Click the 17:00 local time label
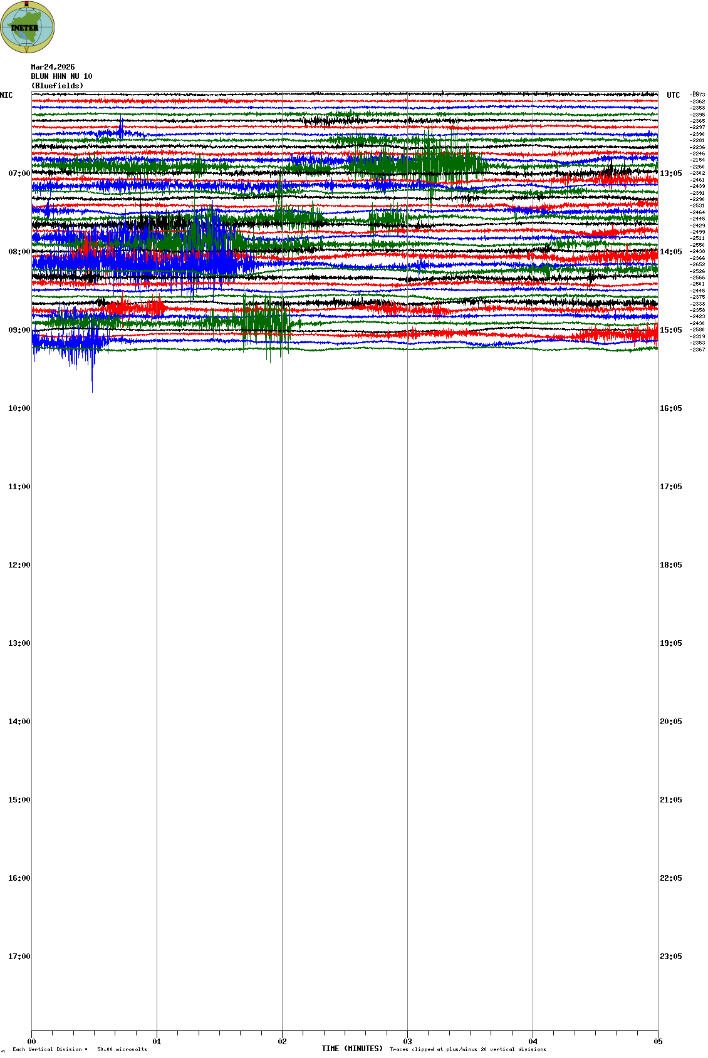The width and height of the screenshot is (708, 1058). [19, 957]
